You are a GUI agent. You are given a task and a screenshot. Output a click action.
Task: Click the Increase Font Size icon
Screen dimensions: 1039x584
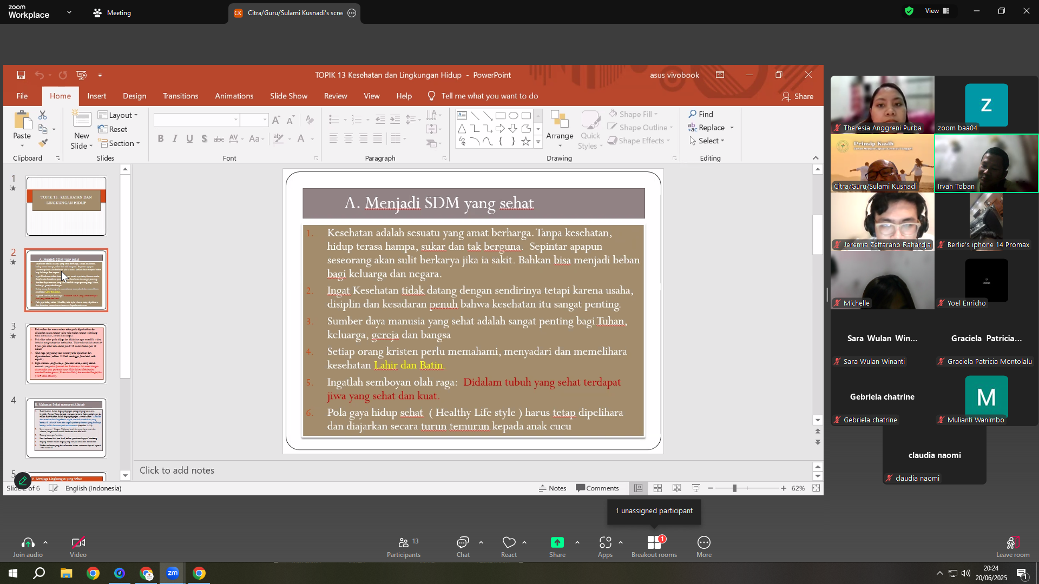click(276, 120)
